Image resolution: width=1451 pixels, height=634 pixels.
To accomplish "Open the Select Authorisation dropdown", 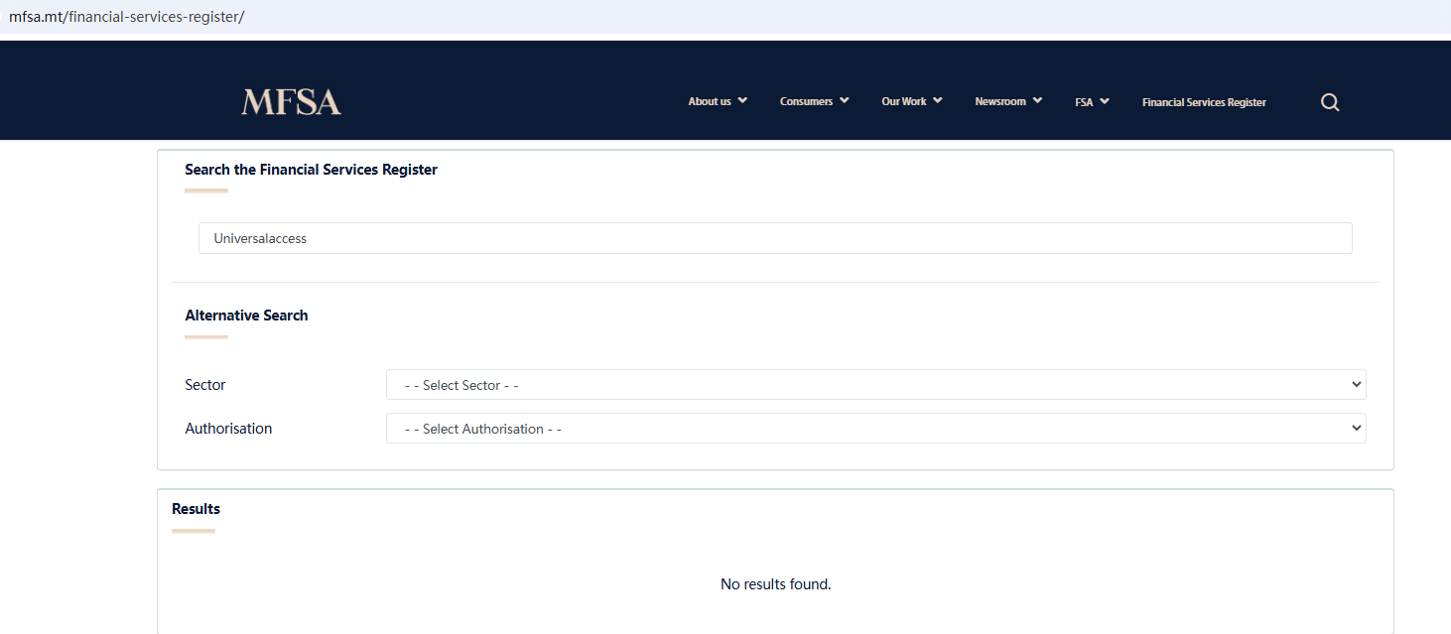I will 875,429.
